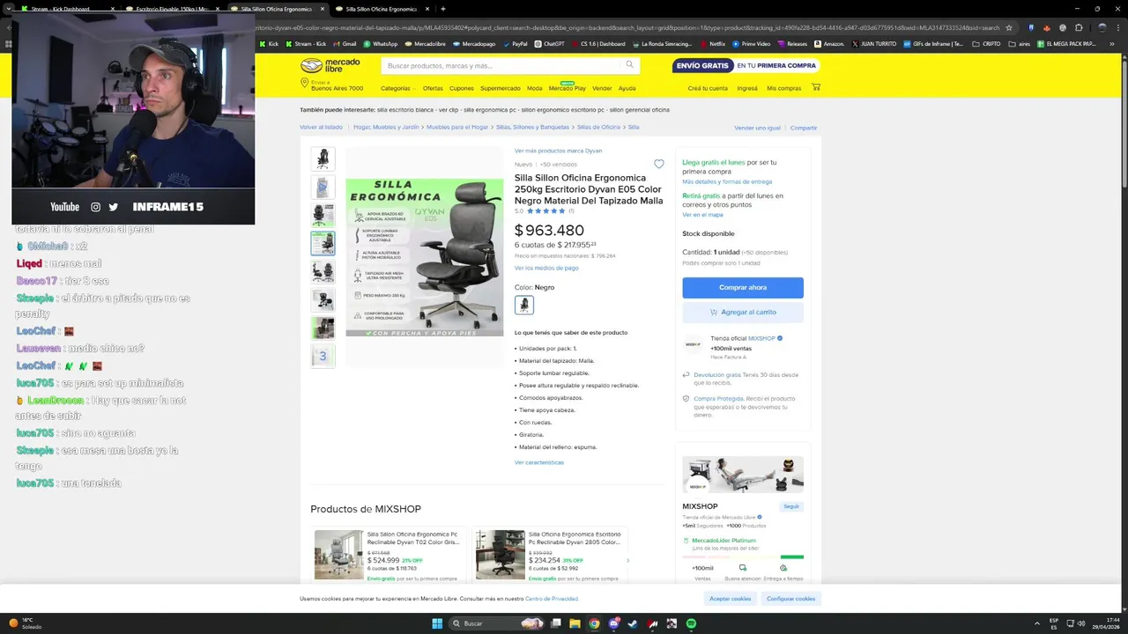Click Creá tu cuenta link

(x=708, y=88)
